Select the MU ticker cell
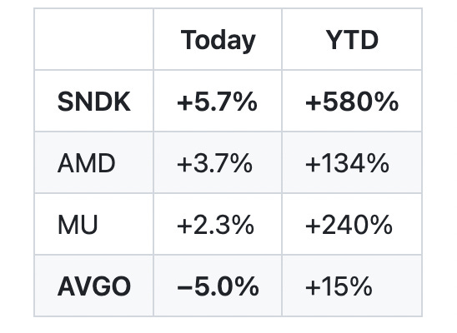 pyautogui.click(x=94, y=224)
